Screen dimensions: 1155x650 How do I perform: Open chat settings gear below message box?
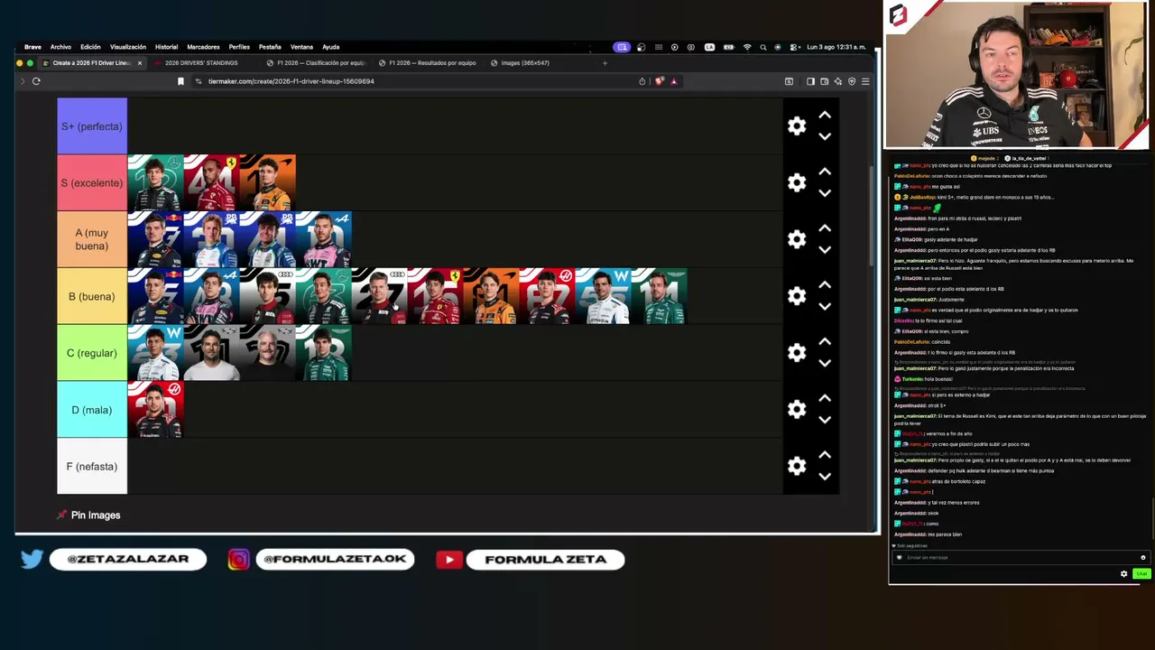coord(1124,574)
